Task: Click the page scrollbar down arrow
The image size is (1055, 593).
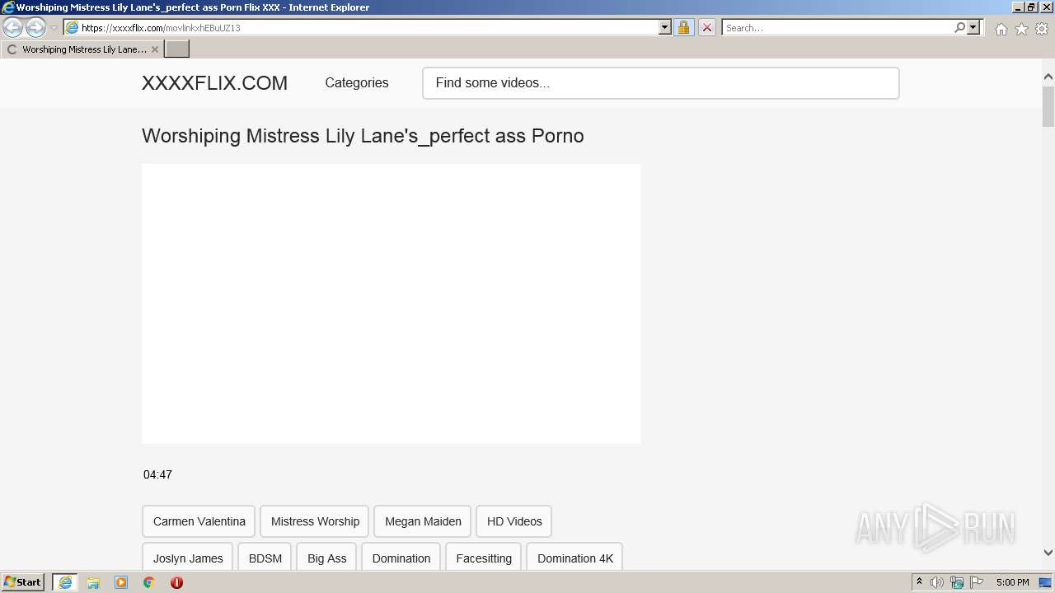Action: (1048, 553)
